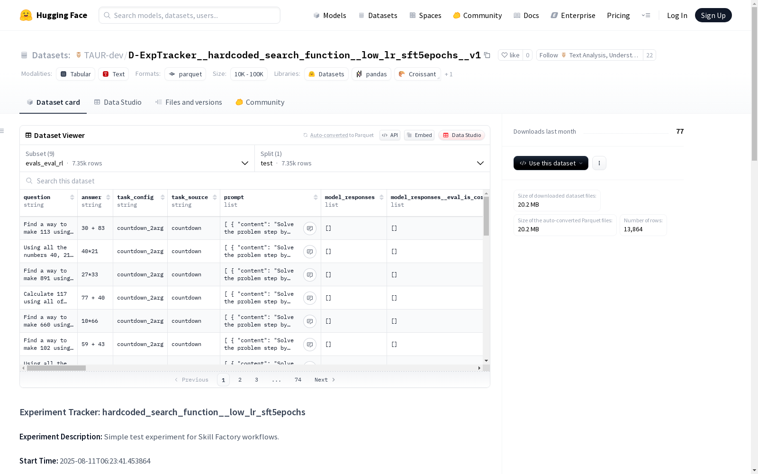Go to Datasets in the top navigation

pos(378,15)
